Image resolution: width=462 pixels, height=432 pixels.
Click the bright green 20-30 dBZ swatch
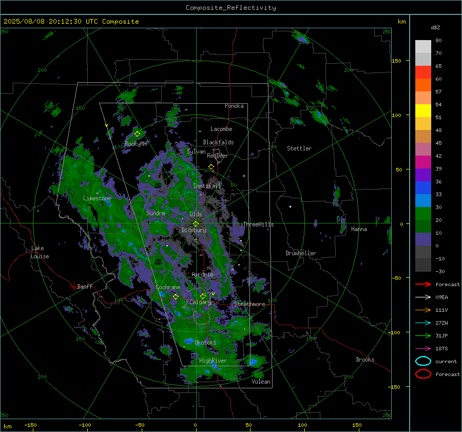tap(423, 214)
